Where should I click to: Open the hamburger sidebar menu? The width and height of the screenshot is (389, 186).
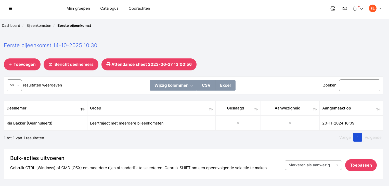tap(10, 8)
